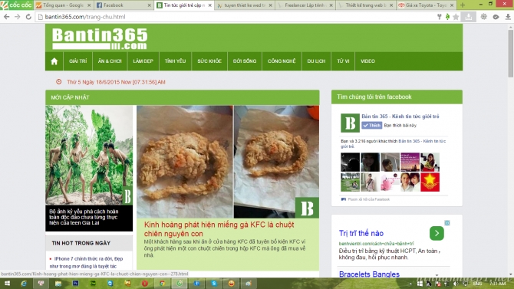Switch to tuyen thiet ke web tab
This screenshot has height=289, width=514.
(x=245, y=5)
